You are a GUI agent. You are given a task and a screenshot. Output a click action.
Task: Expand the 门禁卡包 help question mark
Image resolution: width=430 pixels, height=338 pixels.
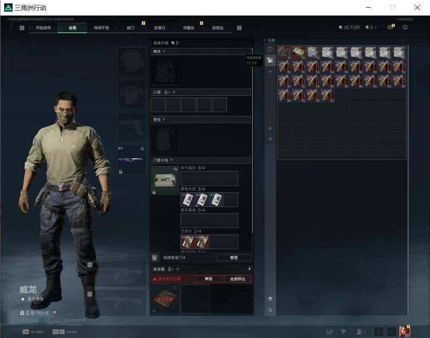pos(172,160)
